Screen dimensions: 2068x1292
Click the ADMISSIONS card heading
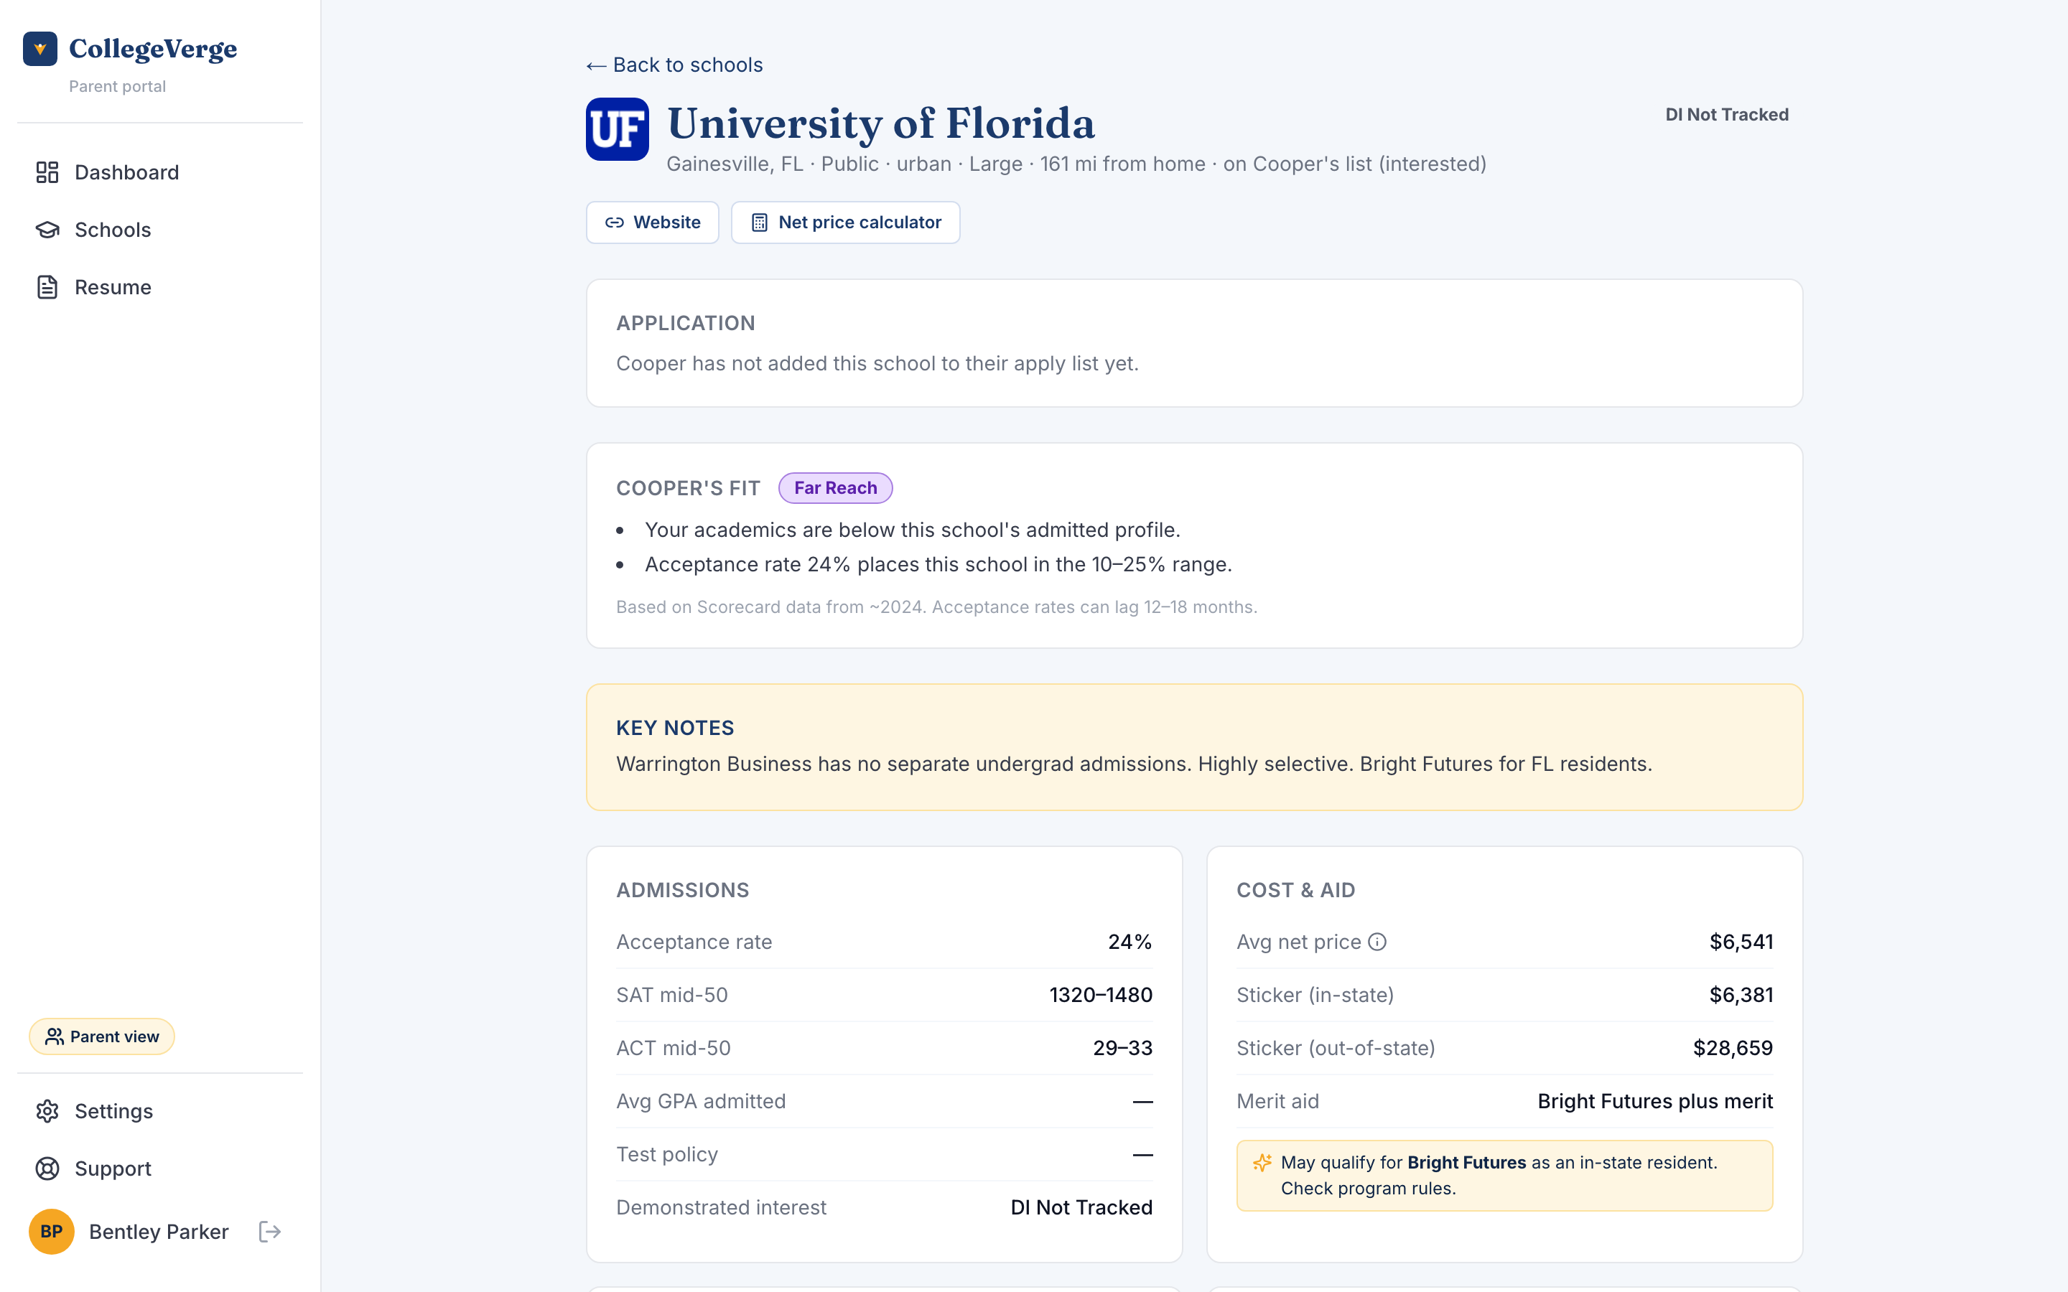682,890
